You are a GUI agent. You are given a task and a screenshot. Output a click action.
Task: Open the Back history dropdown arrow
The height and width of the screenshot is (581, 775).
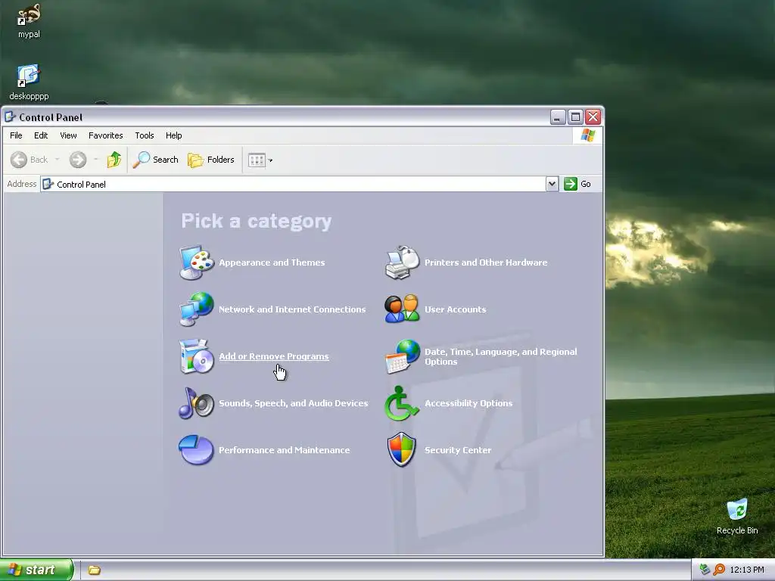tap(57, 160)
